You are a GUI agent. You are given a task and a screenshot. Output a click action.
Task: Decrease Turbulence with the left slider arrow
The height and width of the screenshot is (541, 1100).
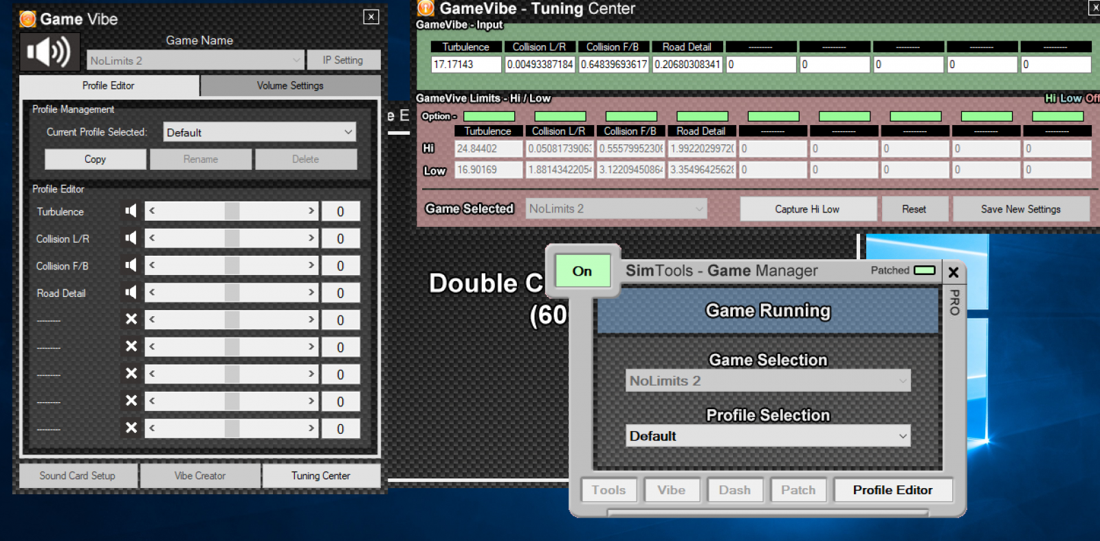[152, 211]
